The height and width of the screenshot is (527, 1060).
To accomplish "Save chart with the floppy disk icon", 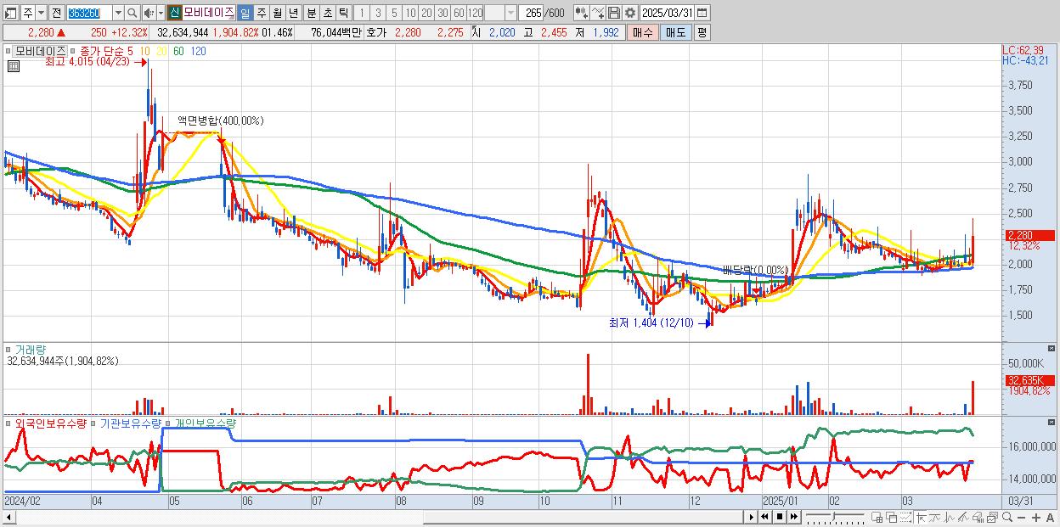I will click(x=613, y=13).
